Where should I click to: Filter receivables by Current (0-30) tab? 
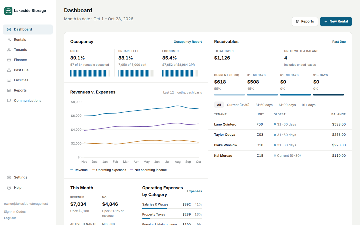[x=238, y=105]
